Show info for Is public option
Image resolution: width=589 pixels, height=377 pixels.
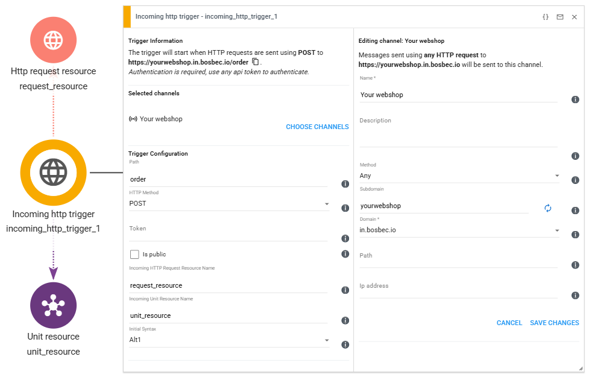coord(345,254)
